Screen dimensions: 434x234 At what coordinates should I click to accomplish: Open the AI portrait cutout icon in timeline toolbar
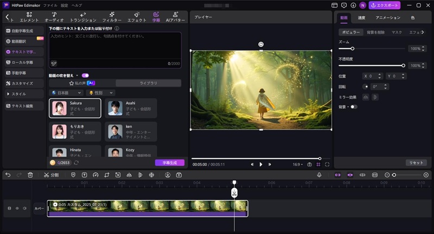click(x=168, y=175)
